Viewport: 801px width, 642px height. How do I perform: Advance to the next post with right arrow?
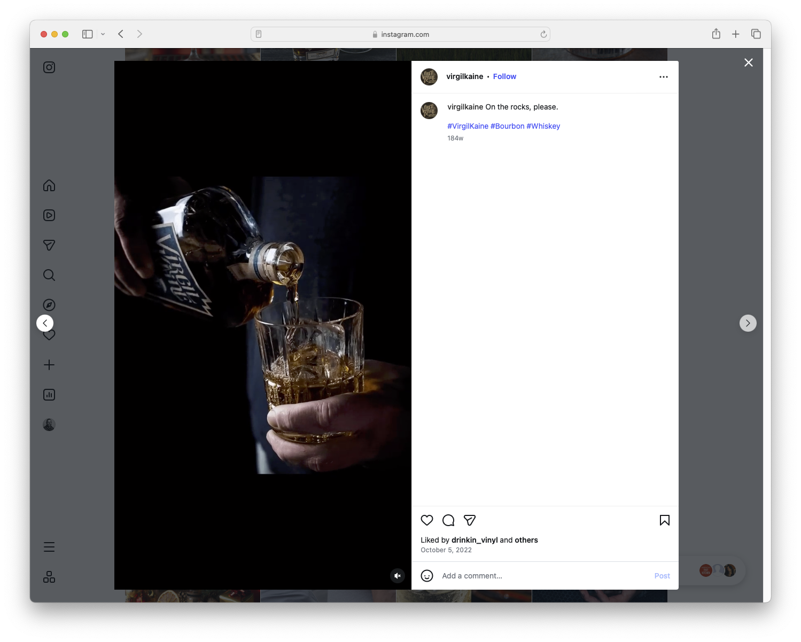748,323
